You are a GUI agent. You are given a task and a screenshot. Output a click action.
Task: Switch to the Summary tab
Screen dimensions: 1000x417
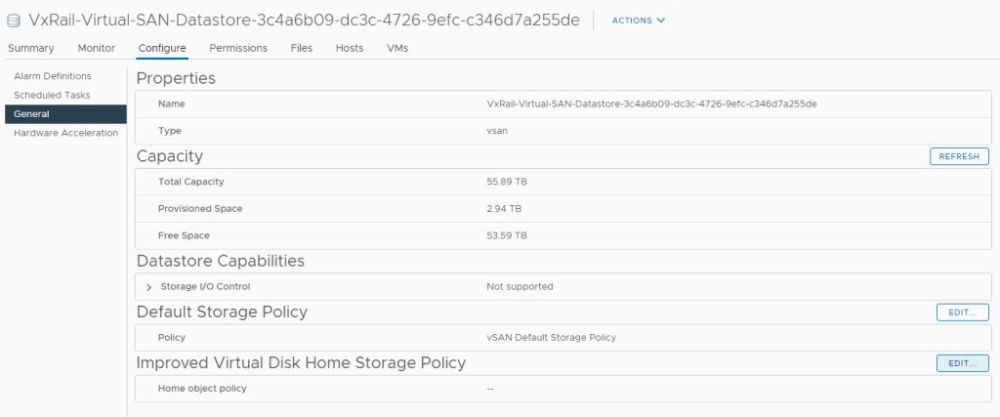[x=30, y=48]
